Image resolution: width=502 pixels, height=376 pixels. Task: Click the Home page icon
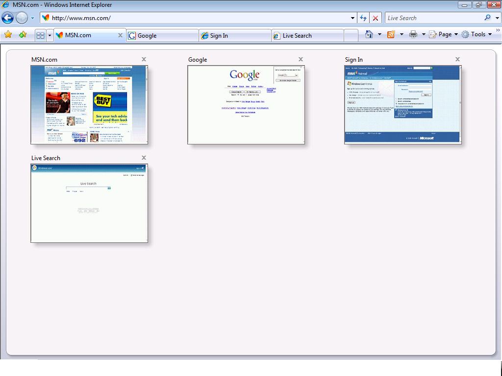pos(369,34)
